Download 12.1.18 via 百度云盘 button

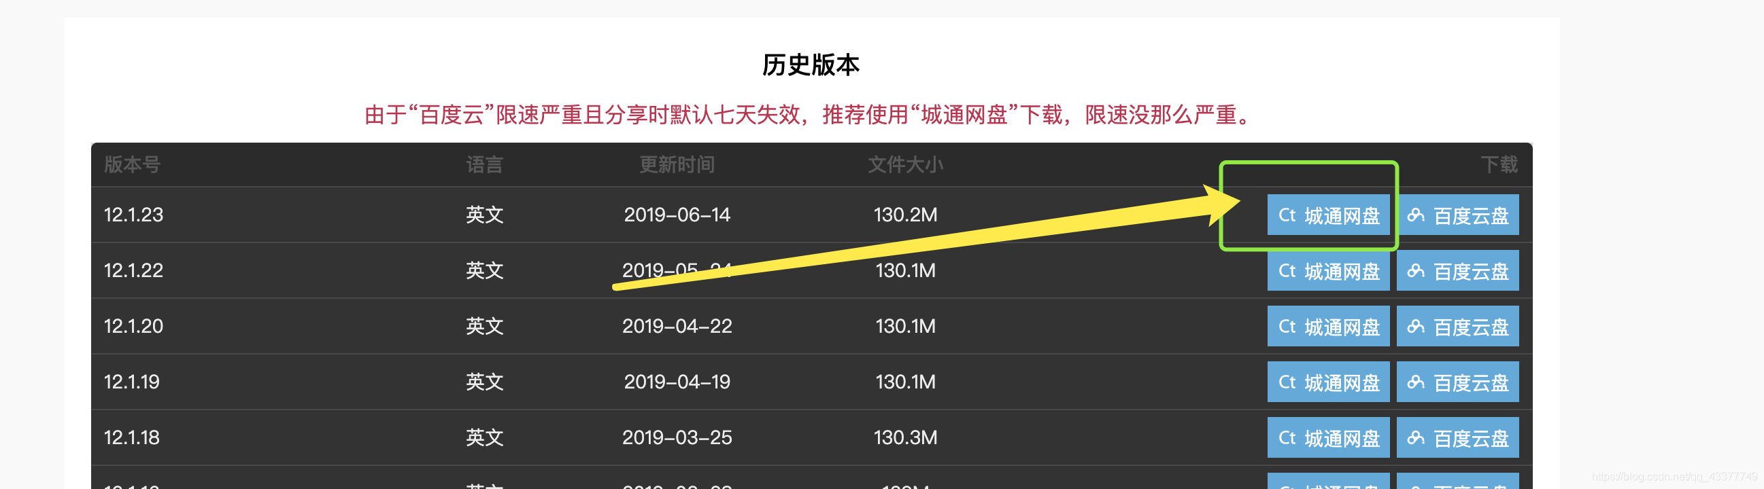tap(1457, 437)
